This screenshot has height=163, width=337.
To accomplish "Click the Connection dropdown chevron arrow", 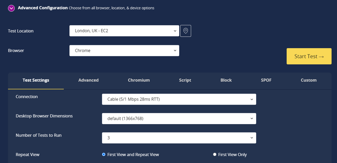I will pos(252,99).
